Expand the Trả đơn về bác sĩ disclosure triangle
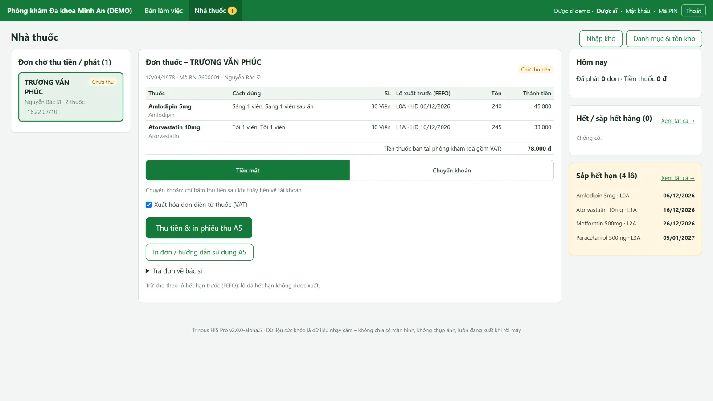This screenshot has width=713, height=401. click(148, 271)
